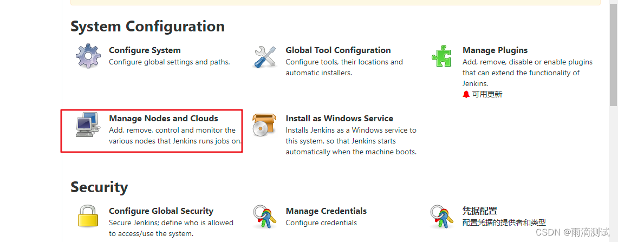The width and height of the screenshot is (618, 242).
Task: Click 'Configure credentials' description text
Action: tap(321, 223)
